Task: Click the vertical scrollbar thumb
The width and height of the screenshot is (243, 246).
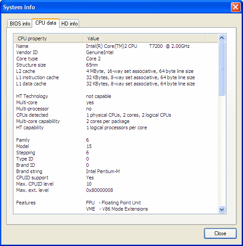Action: [222, 68]
